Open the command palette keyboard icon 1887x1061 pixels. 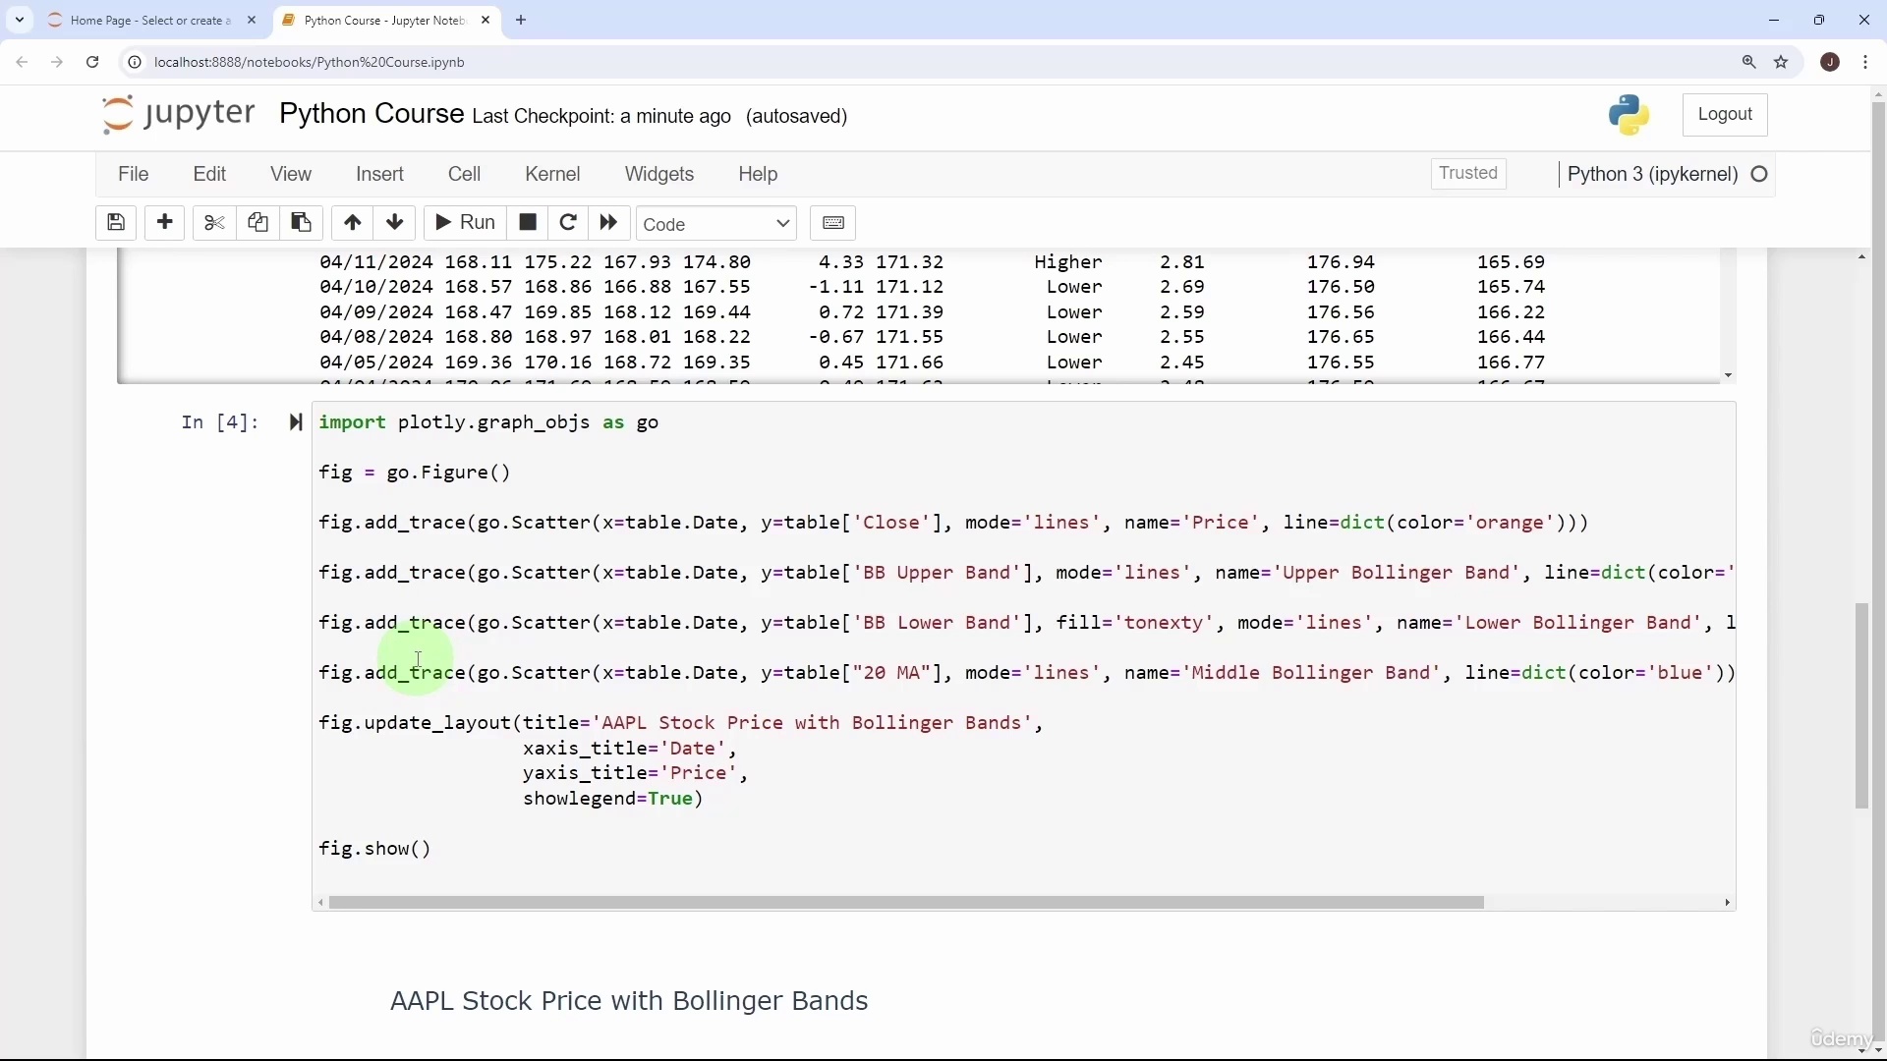tap(833, 223)
